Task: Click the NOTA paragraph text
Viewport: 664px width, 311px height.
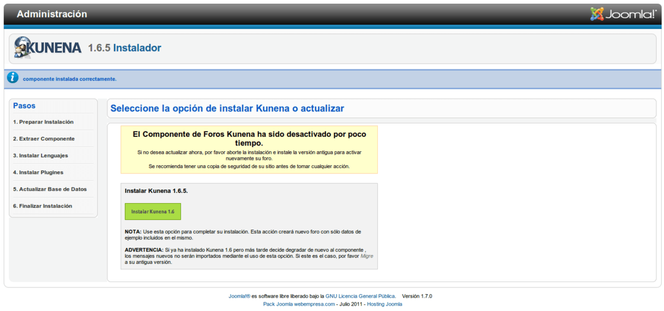Action: 243,234
